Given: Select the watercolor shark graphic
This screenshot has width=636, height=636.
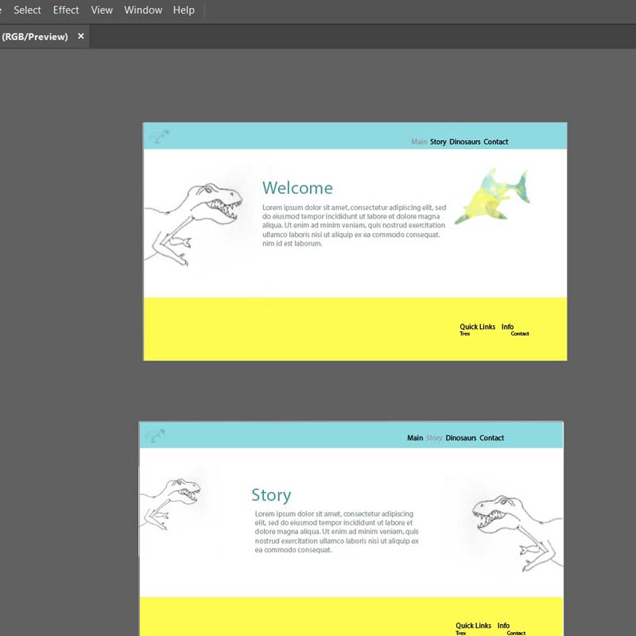Looking at the screenshot, I should [493, 197].
